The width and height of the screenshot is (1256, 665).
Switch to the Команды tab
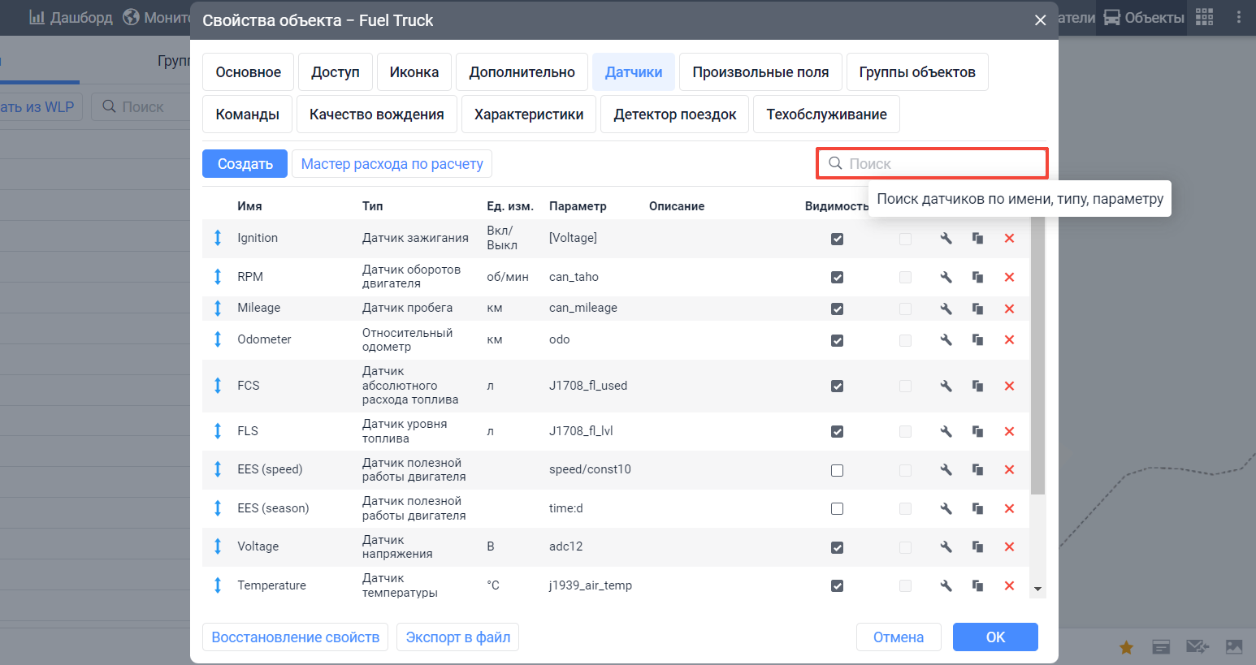247,114
